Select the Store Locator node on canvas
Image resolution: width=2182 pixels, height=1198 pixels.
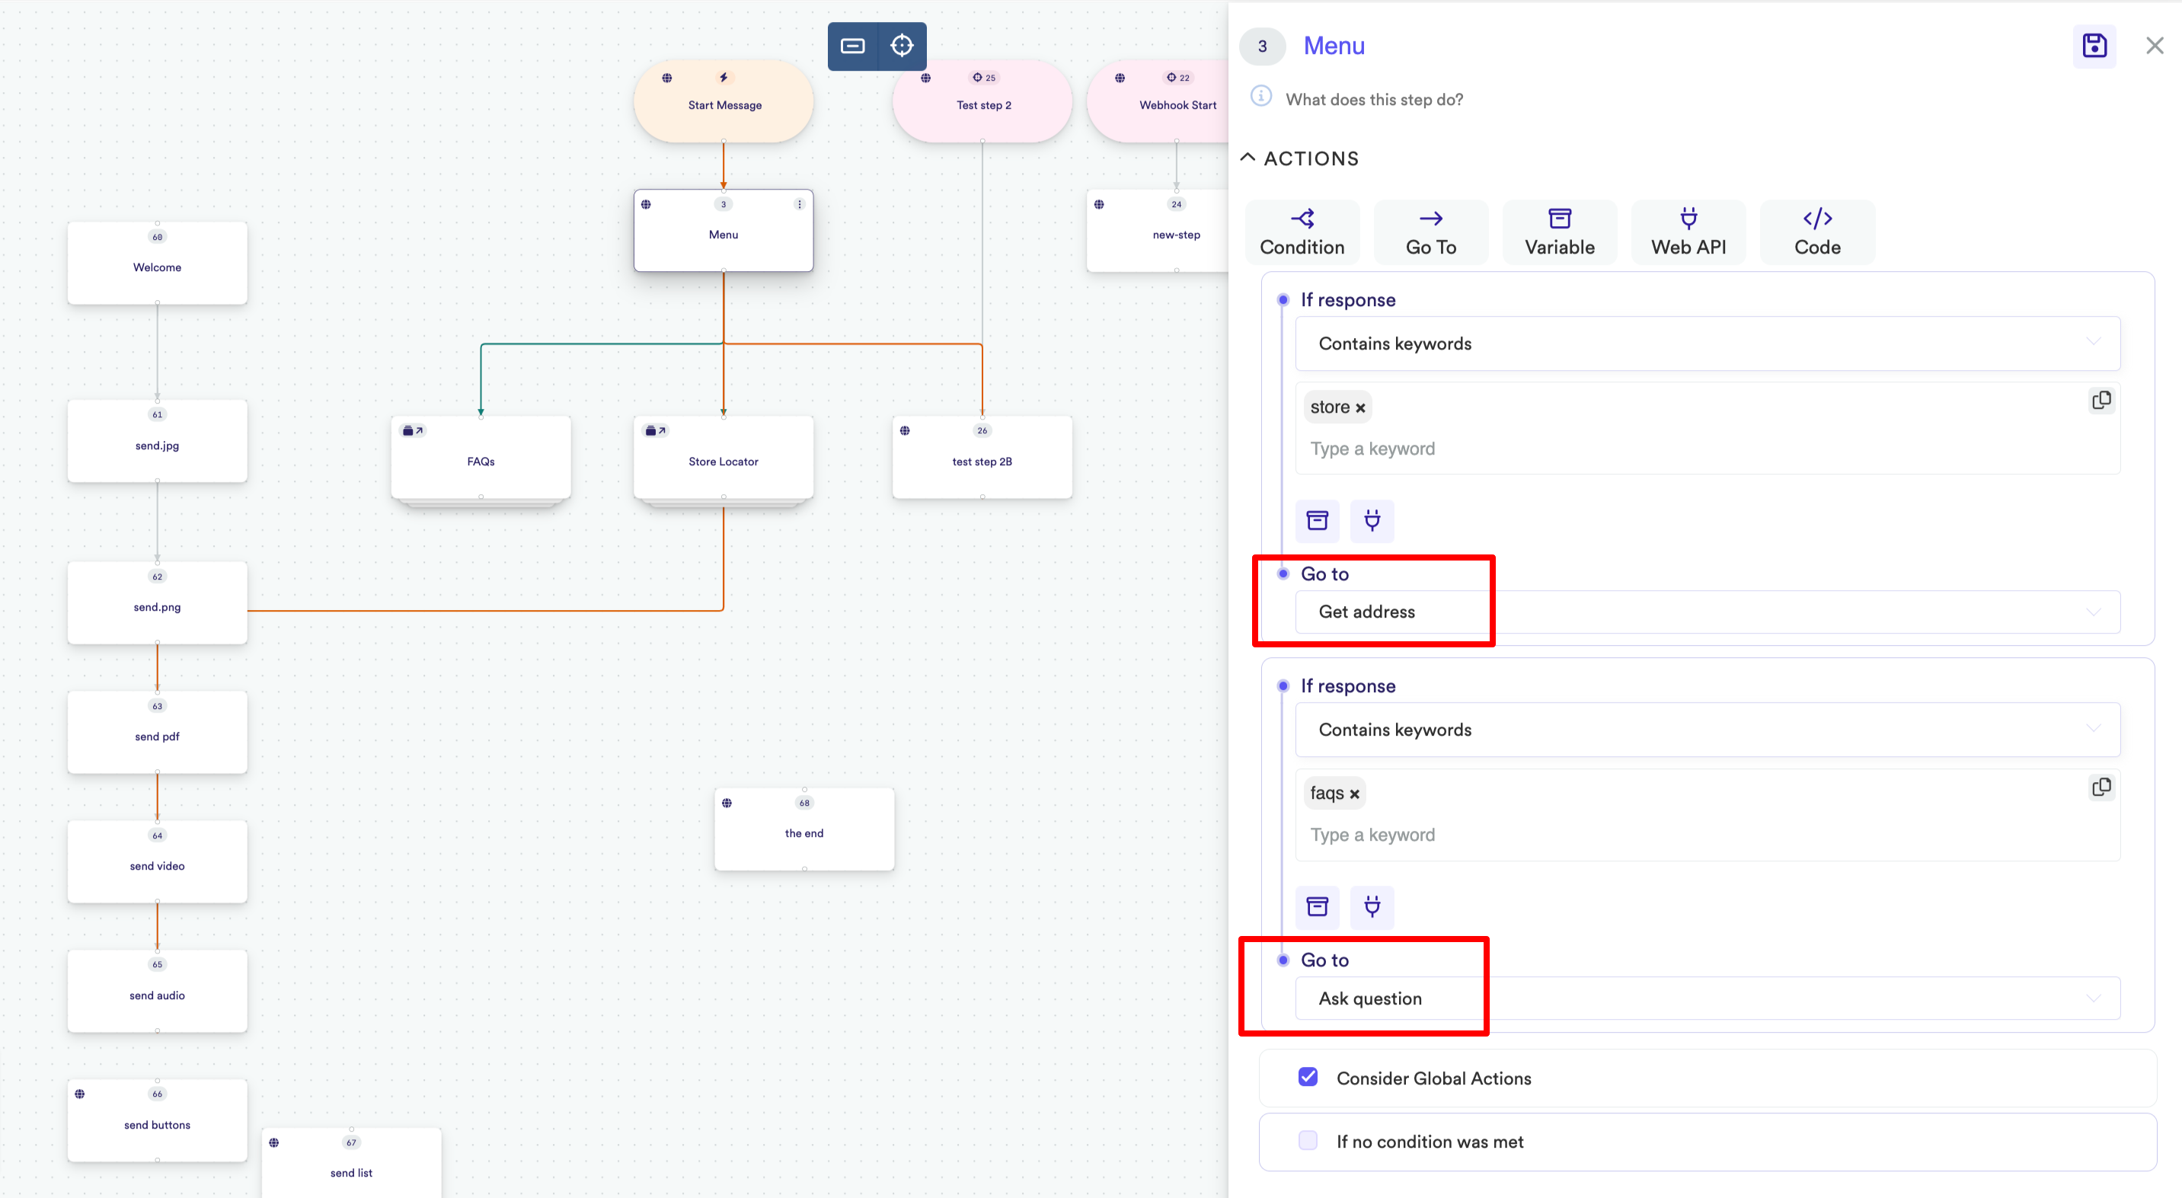point(724,462)
